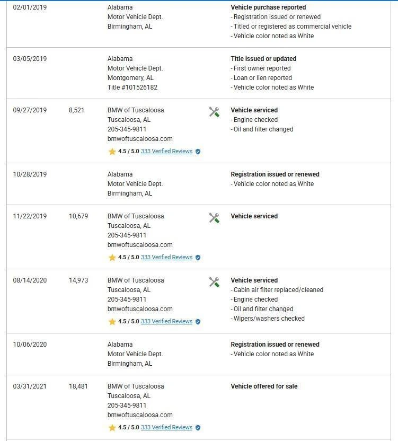Click the wrench icon for 08/14/2020 service

pos(214,282)
